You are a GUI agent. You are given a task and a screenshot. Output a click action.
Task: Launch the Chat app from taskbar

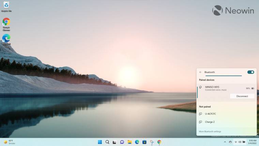pos(122,142)
